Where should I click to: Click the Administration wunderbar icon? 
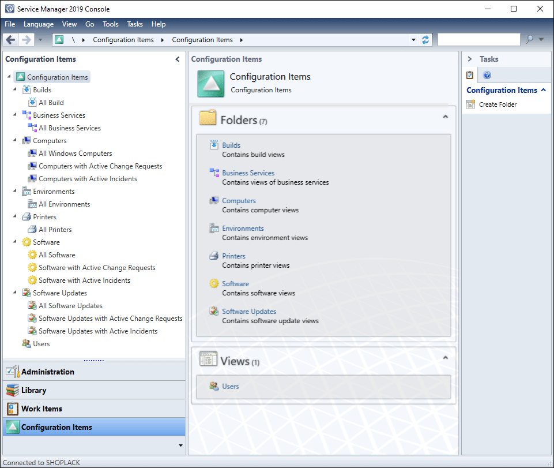(x=12, y=372)
